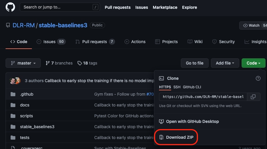Open the Issues tab with 50 count

point(51,42)
